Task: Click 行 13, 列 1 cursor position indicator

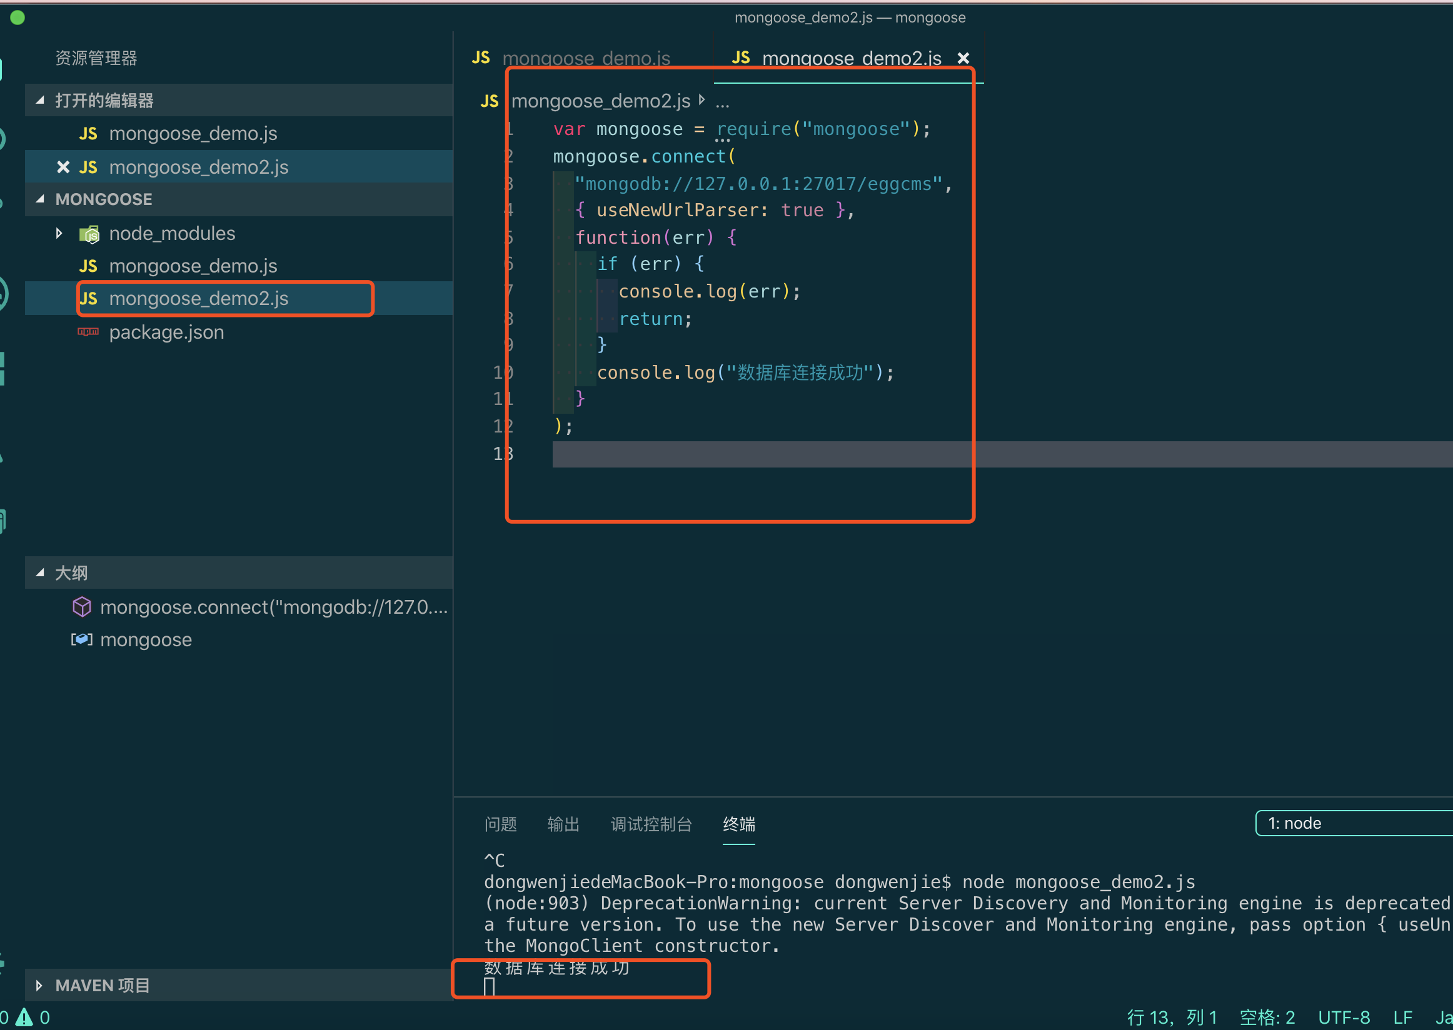Action: pos(1171,1017)
